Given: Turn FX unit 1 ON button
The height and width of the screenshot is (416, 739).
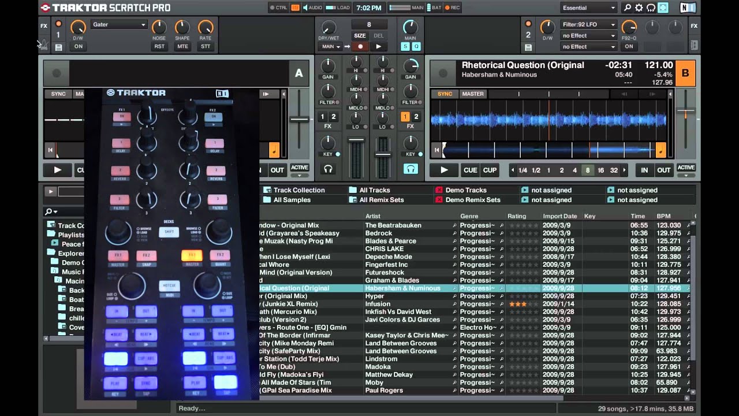Looking at the screenshot, I should 78,46.
